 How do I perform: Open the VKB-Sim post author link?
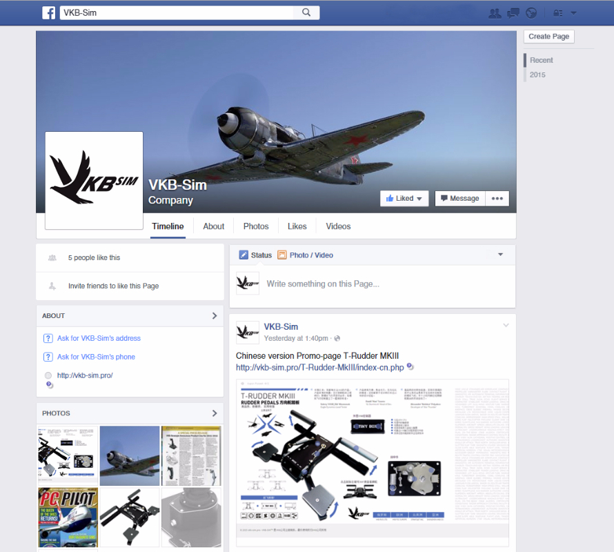[x=281, y=327]
